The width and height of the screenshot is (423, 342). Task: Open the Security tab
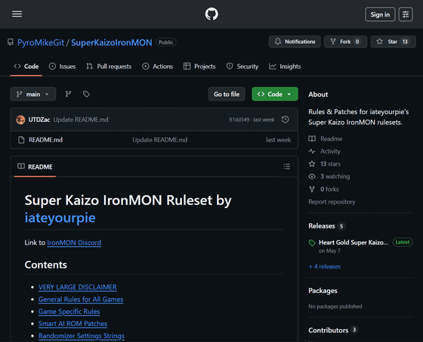[242, 67]
